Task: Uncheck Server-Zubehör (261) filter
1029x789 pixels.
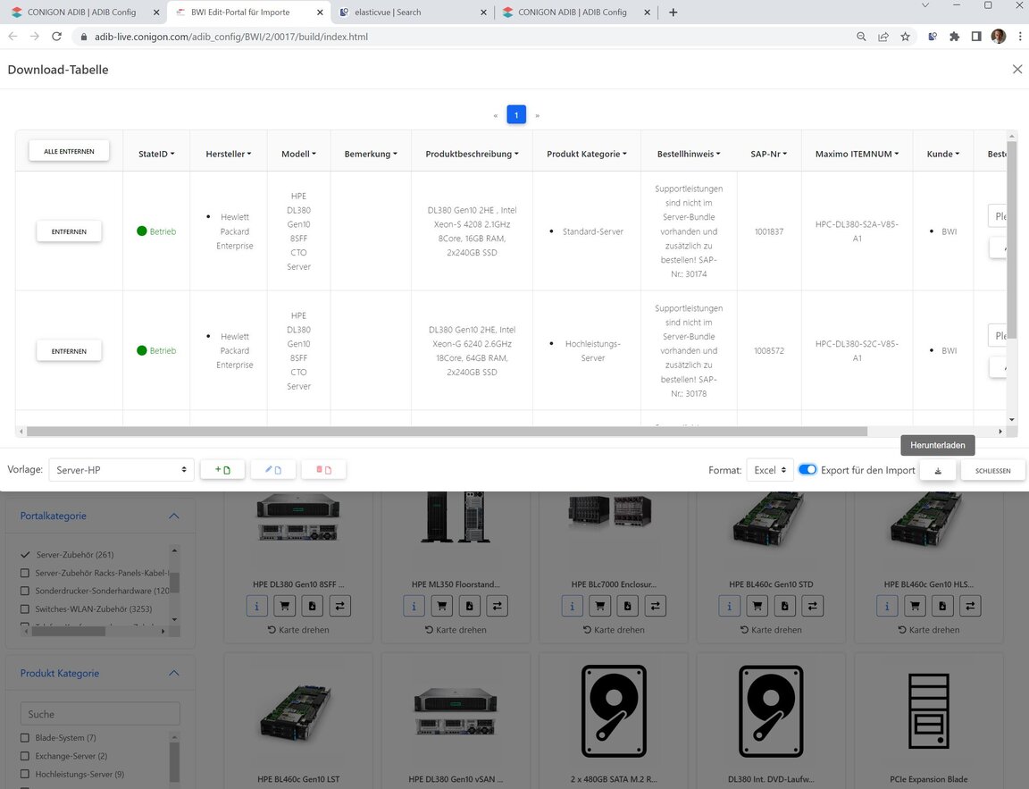Action: tap(25, 555)
